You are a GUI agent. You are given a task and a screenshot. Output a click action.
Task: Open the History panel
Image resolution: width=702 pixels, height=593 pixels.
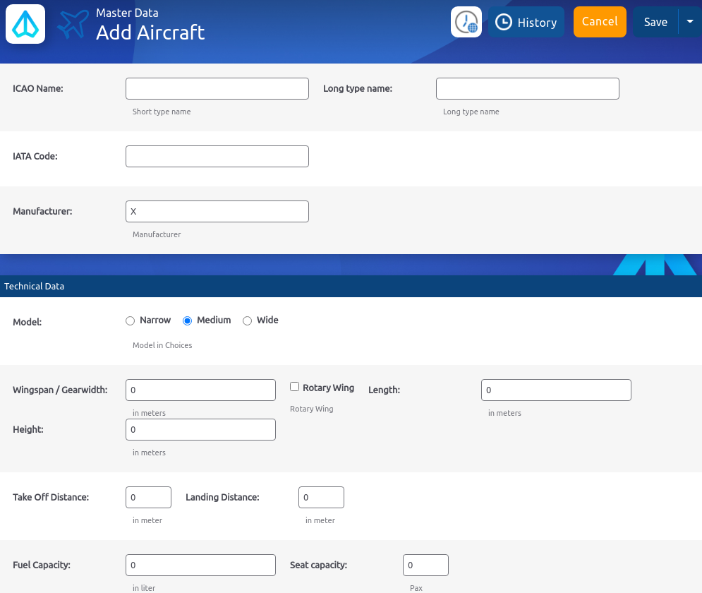[x=526, y=23]
